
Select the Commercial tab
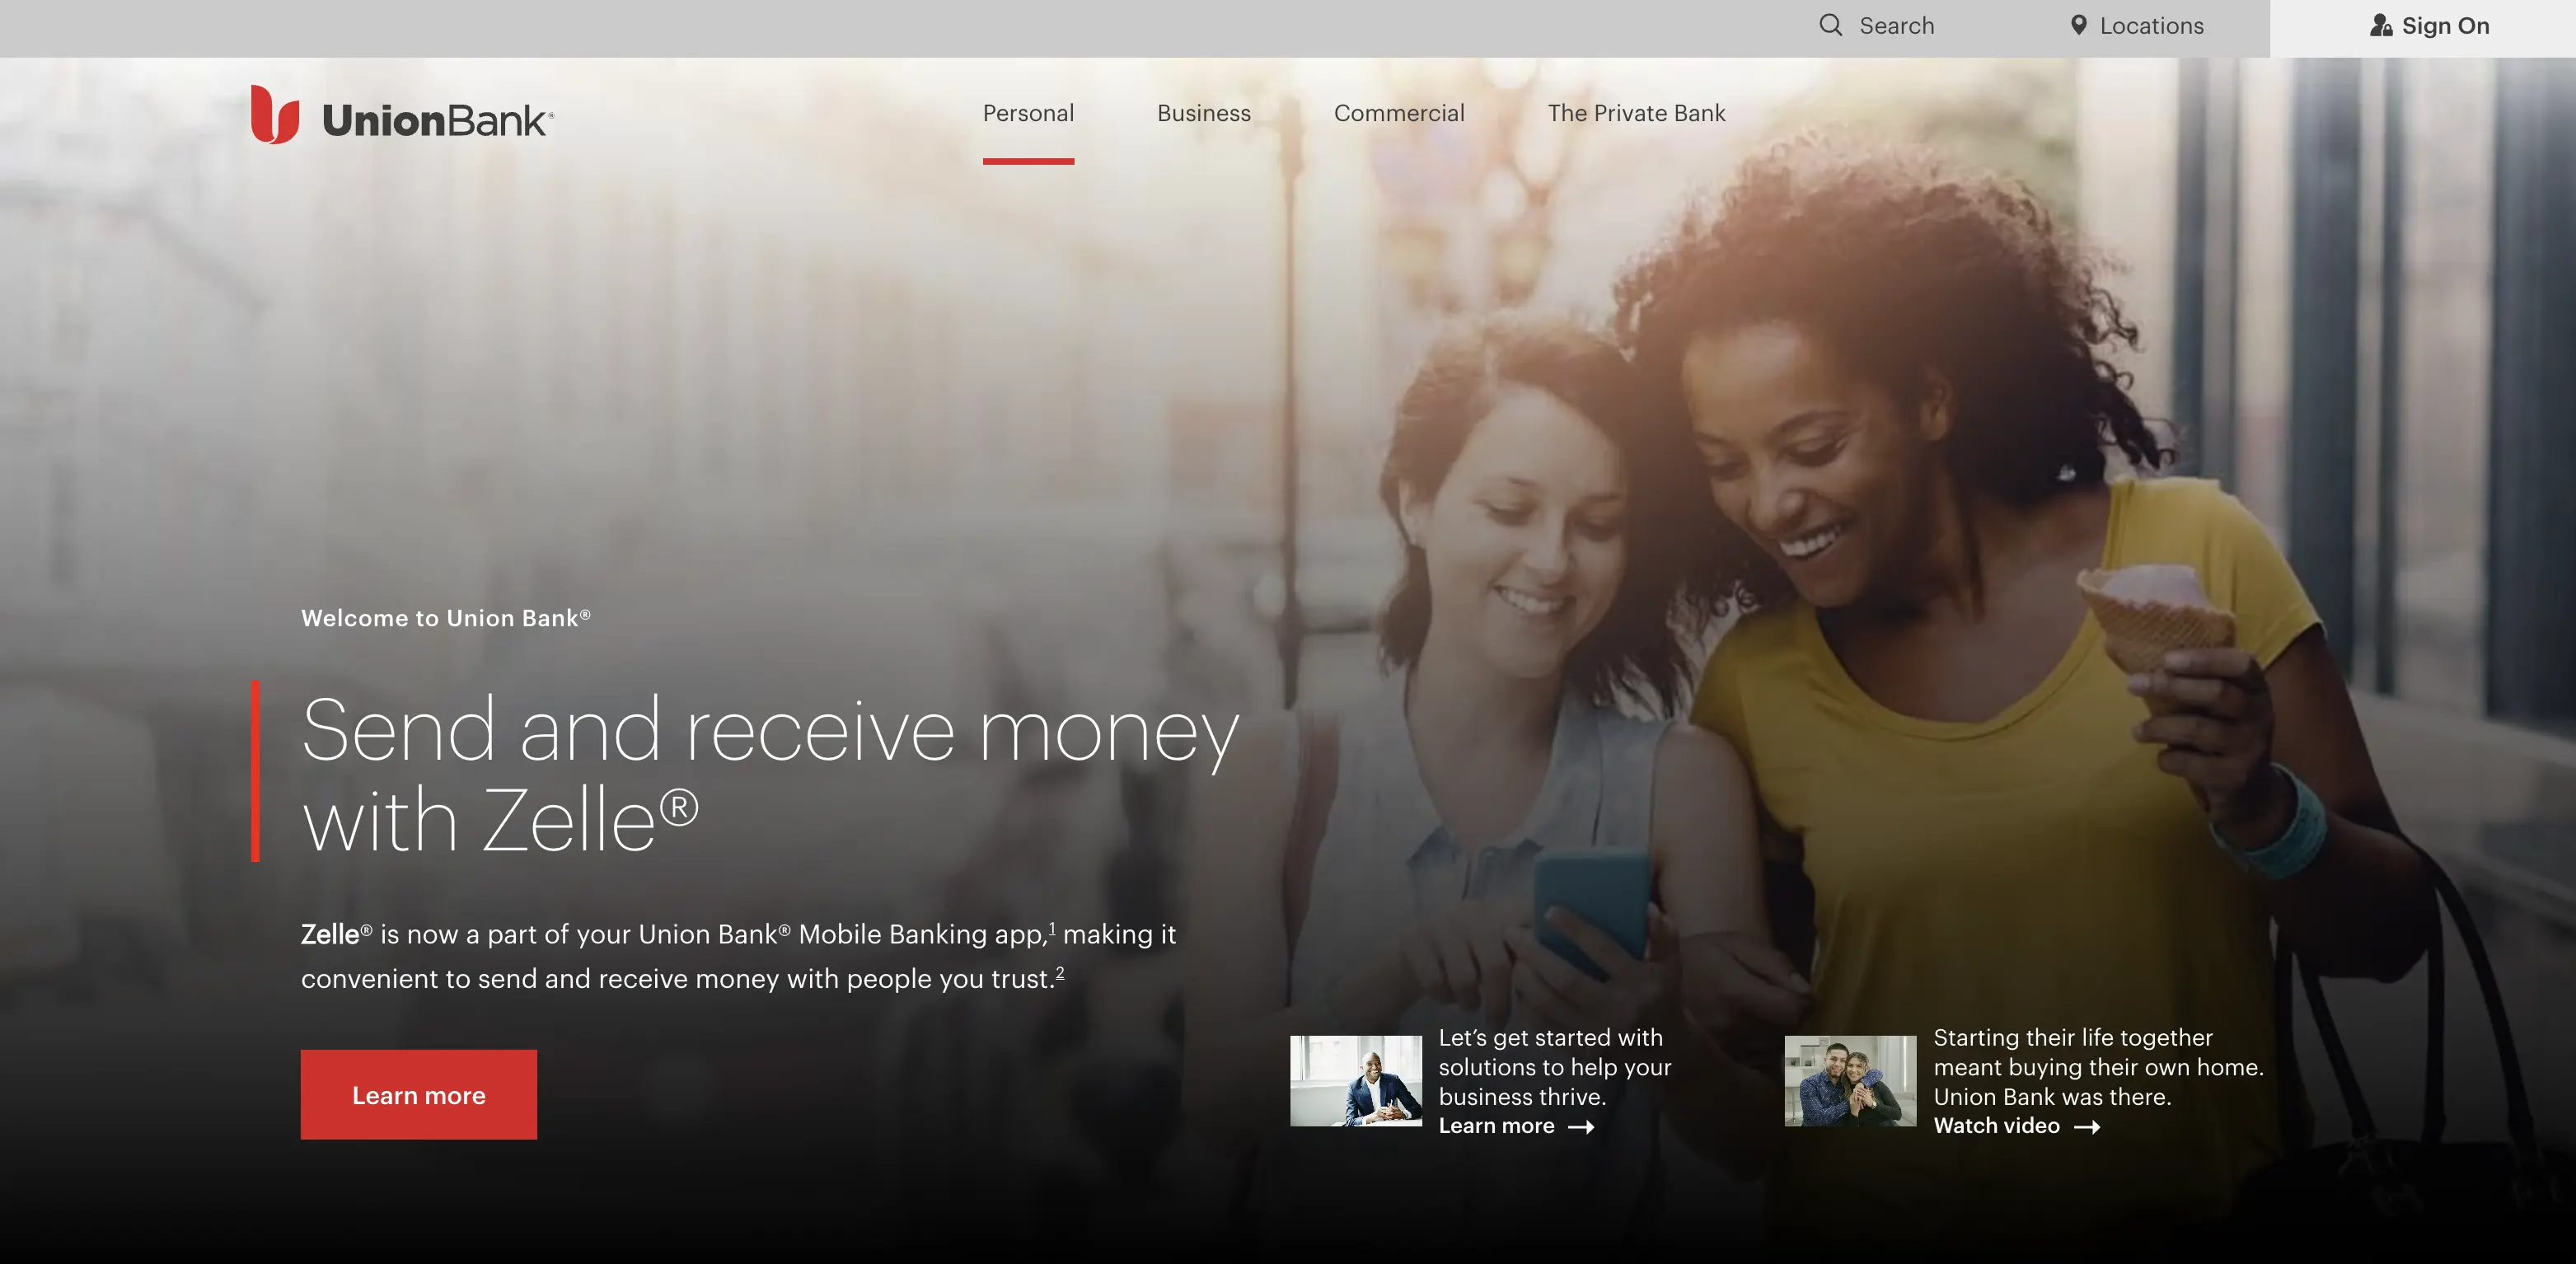click(1399, 113)
